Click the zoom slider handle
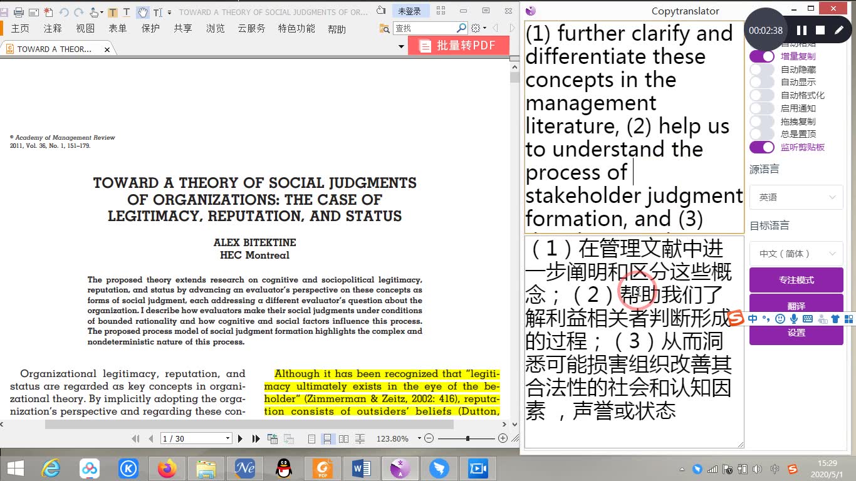 point(467,438)
